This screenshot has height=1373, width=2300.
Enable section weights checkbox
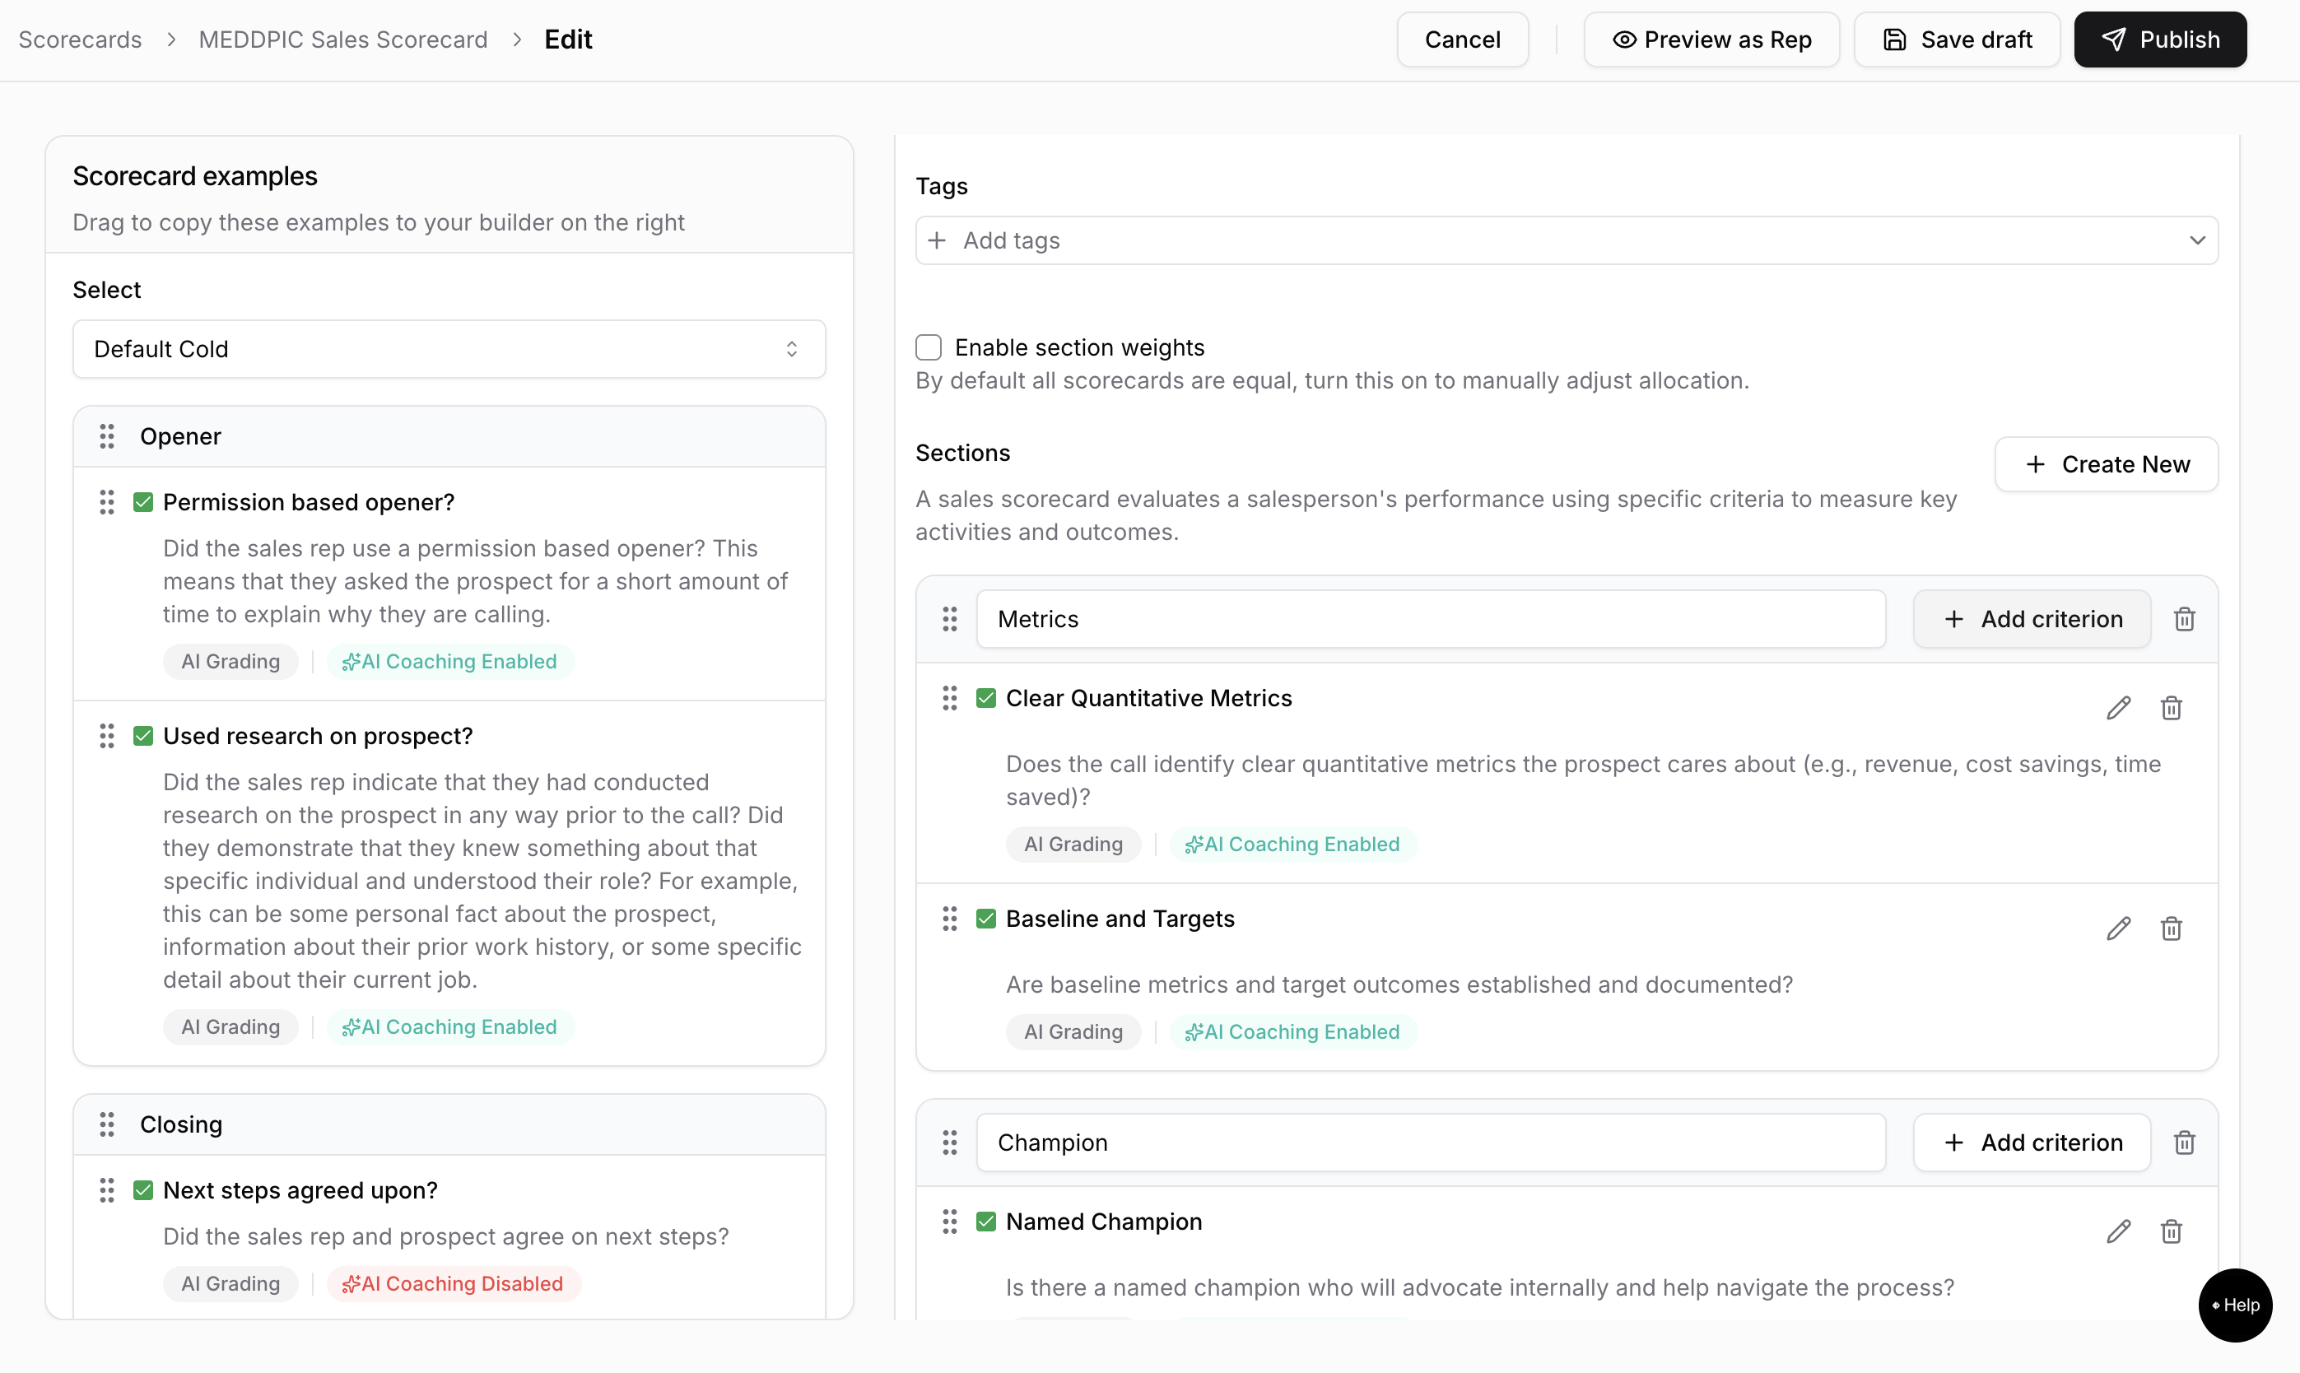[929, 348]
